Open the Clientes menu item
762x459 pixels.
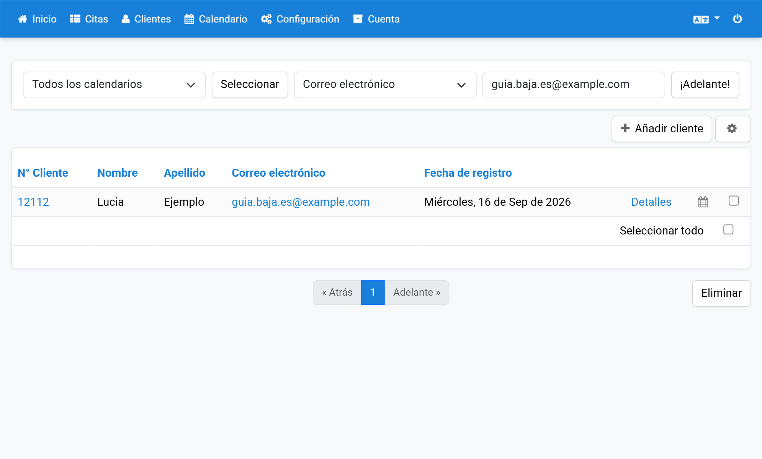pos(146,19)
